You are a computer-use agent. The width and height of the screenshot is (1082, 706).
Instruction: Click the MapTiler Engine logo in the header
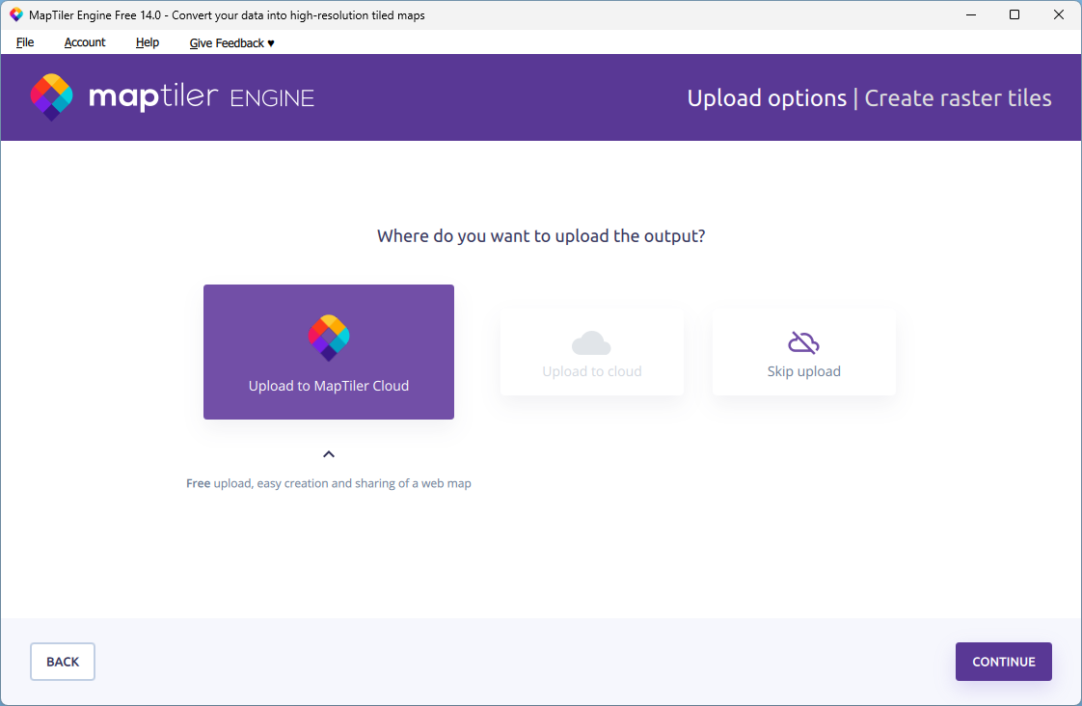[173, 97]
